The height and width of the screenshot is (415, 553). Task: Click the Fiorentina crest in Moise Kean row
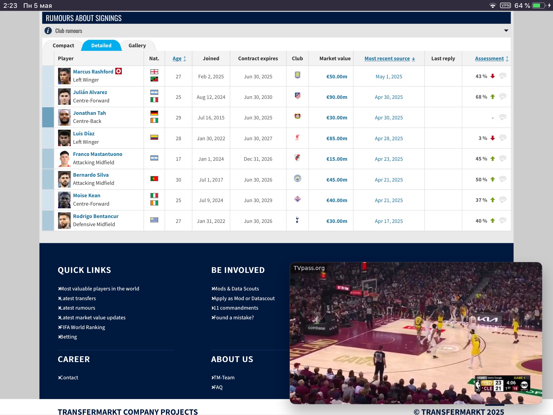coord(297,199)
